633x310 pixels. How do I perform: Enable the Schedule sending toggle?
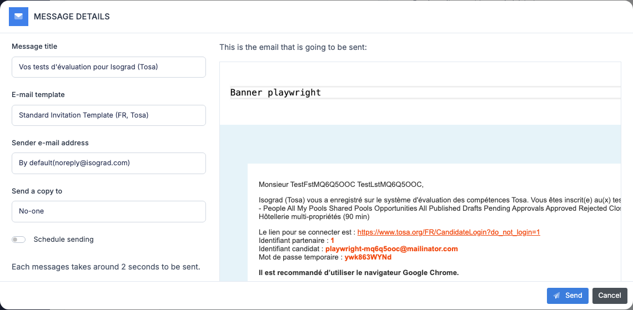click(x=18, y=240)
